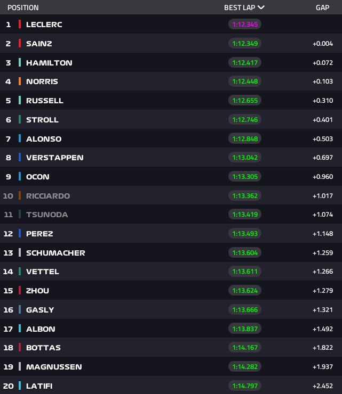Click the Position column header
This screenshot has height=394, width=342.
click(23, 7)
